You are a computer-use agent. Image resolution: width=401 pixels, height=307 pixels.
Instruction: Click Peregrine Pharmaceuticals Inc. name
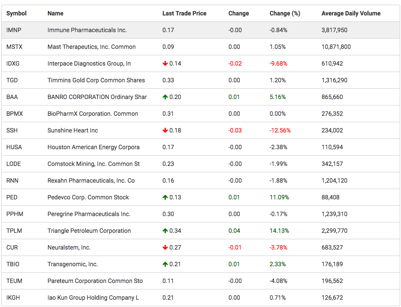point(89,214)
